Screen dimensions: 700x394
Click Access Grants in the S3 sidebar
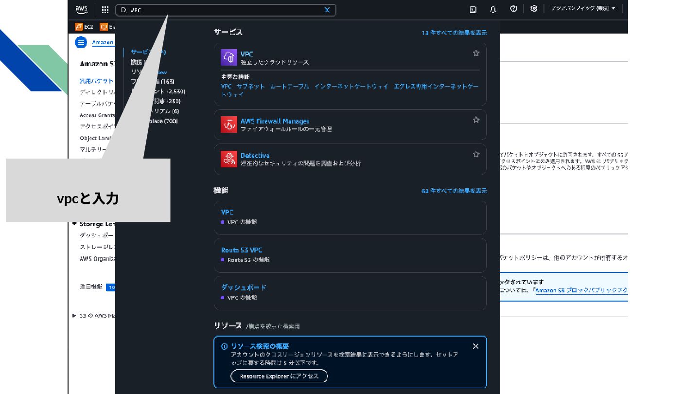coord(97,115)
